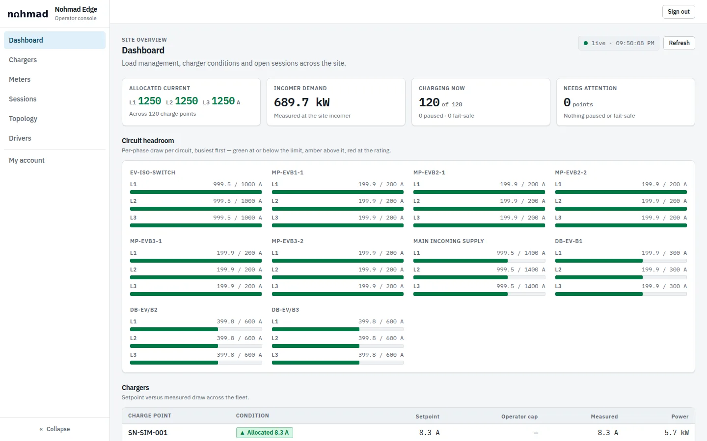Click the CONDITION column header
Image resolution: width=707 pixels, height=441 pixels.
pyautogui.click(x=252, y=416)
